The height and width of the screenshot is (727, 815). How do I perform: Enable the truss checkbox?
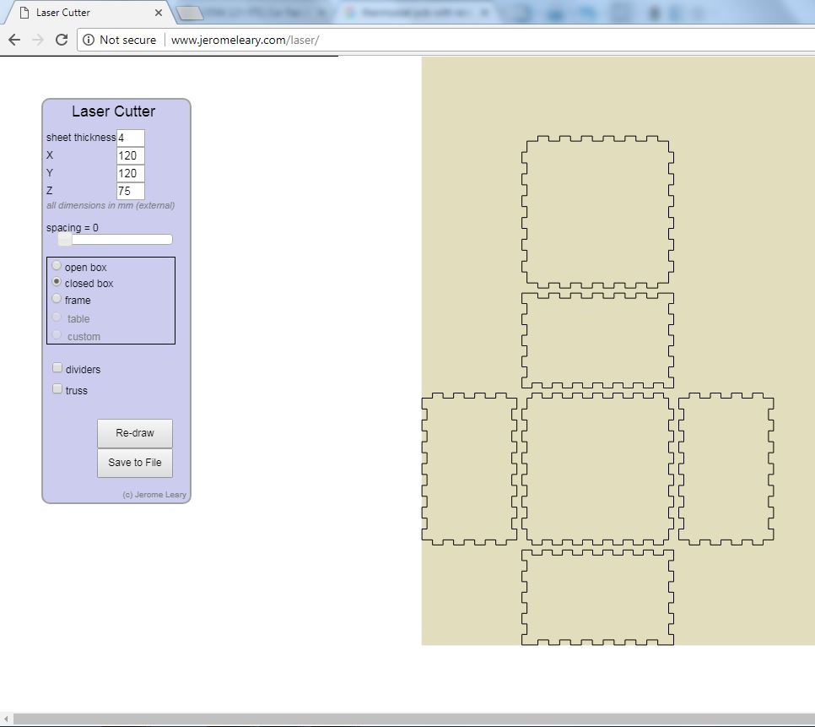(x=57, y=388)
